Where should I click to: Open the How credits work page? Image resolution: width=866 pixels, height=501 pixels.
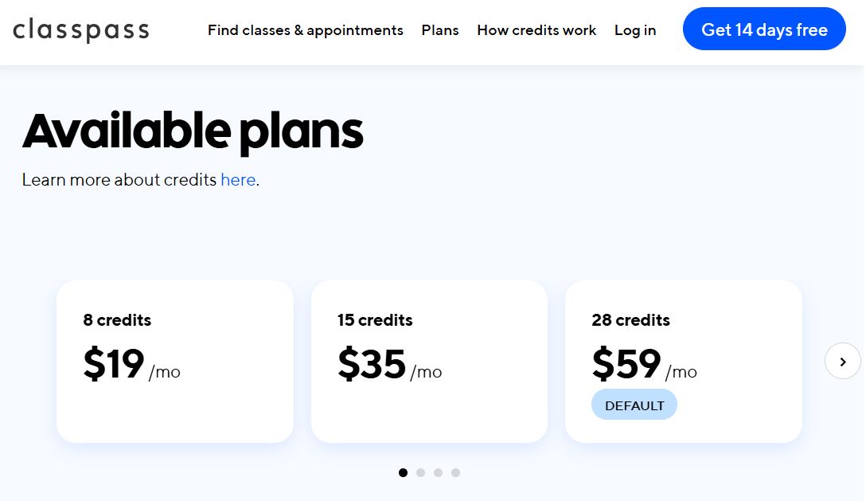(536, 29)
